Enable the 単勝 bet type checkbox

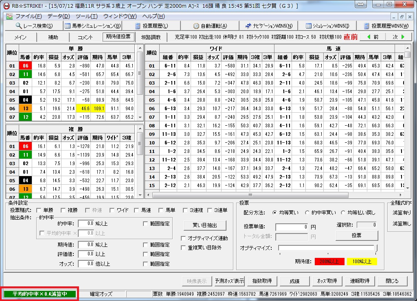click(39, 210)
